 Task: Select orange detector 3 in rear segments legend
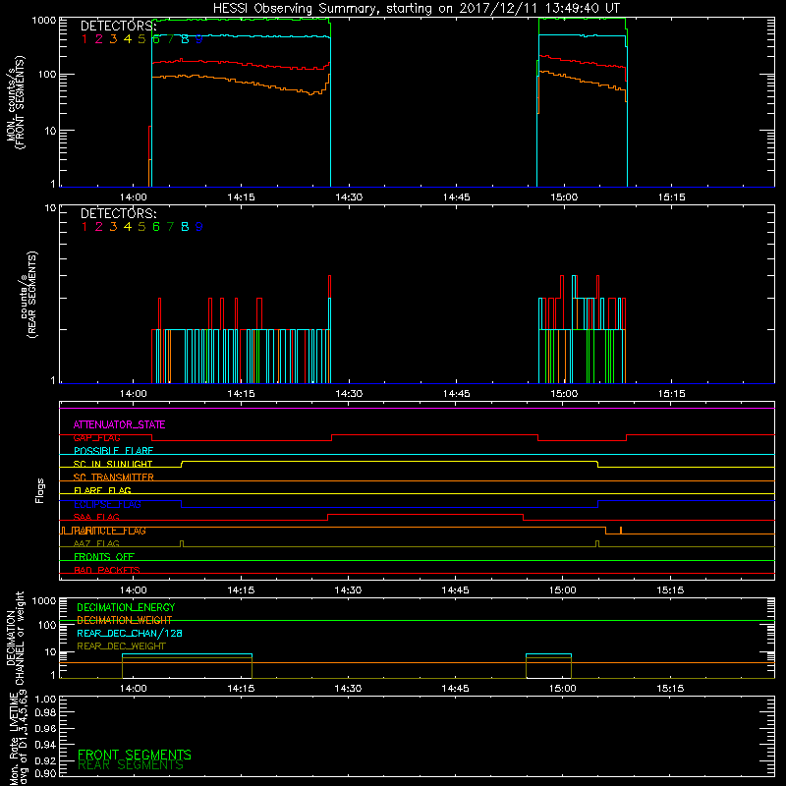(113, 227)
